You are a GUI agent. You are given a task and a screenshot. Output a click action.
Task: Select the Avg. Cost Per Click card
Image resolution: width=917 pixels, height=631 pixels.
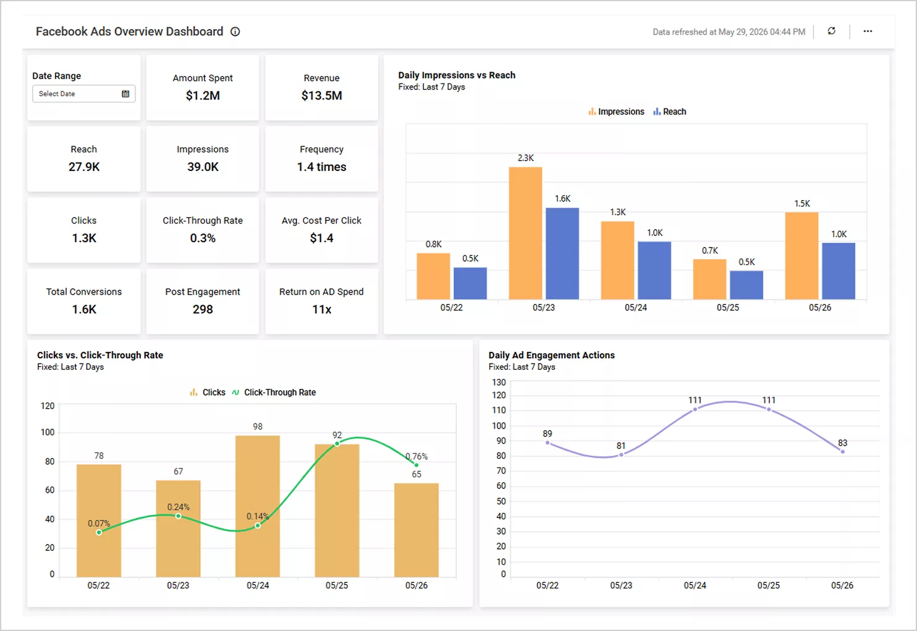click(x=321, y=230)
